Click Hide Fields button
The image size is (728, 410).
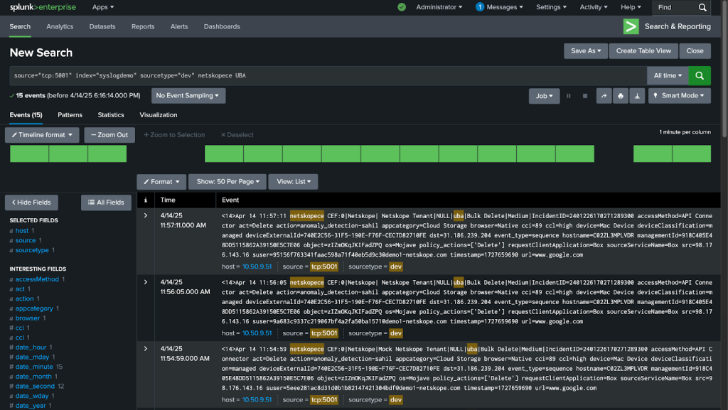pyautogui.click(x=31, y=203)
